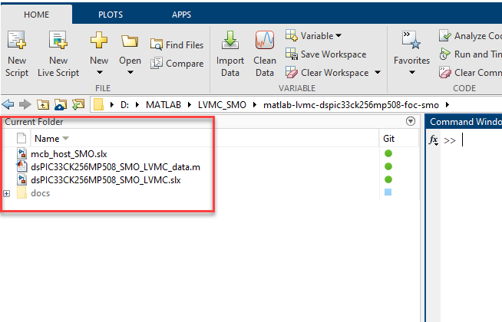Click the file type column header icon
This screenshot has height=322, width=502.
click(21, 138)
